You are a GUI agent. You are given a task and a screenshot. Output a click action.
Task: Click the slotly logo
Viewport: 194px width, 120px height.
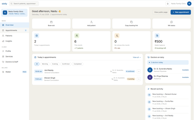pos(5,4)
